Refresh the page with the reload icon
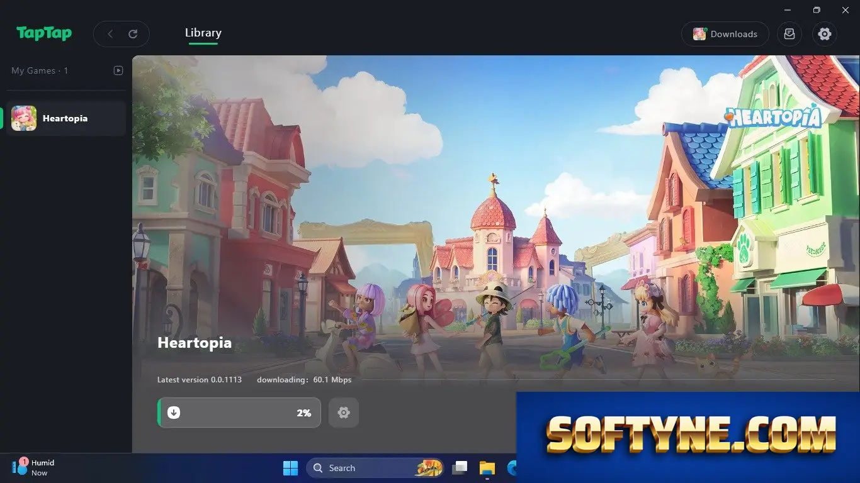 tap(133, 34)
